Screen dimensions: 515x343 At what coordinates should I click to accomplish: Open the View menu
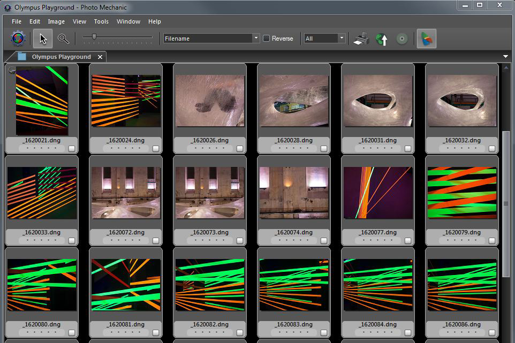tap(79, 21)
